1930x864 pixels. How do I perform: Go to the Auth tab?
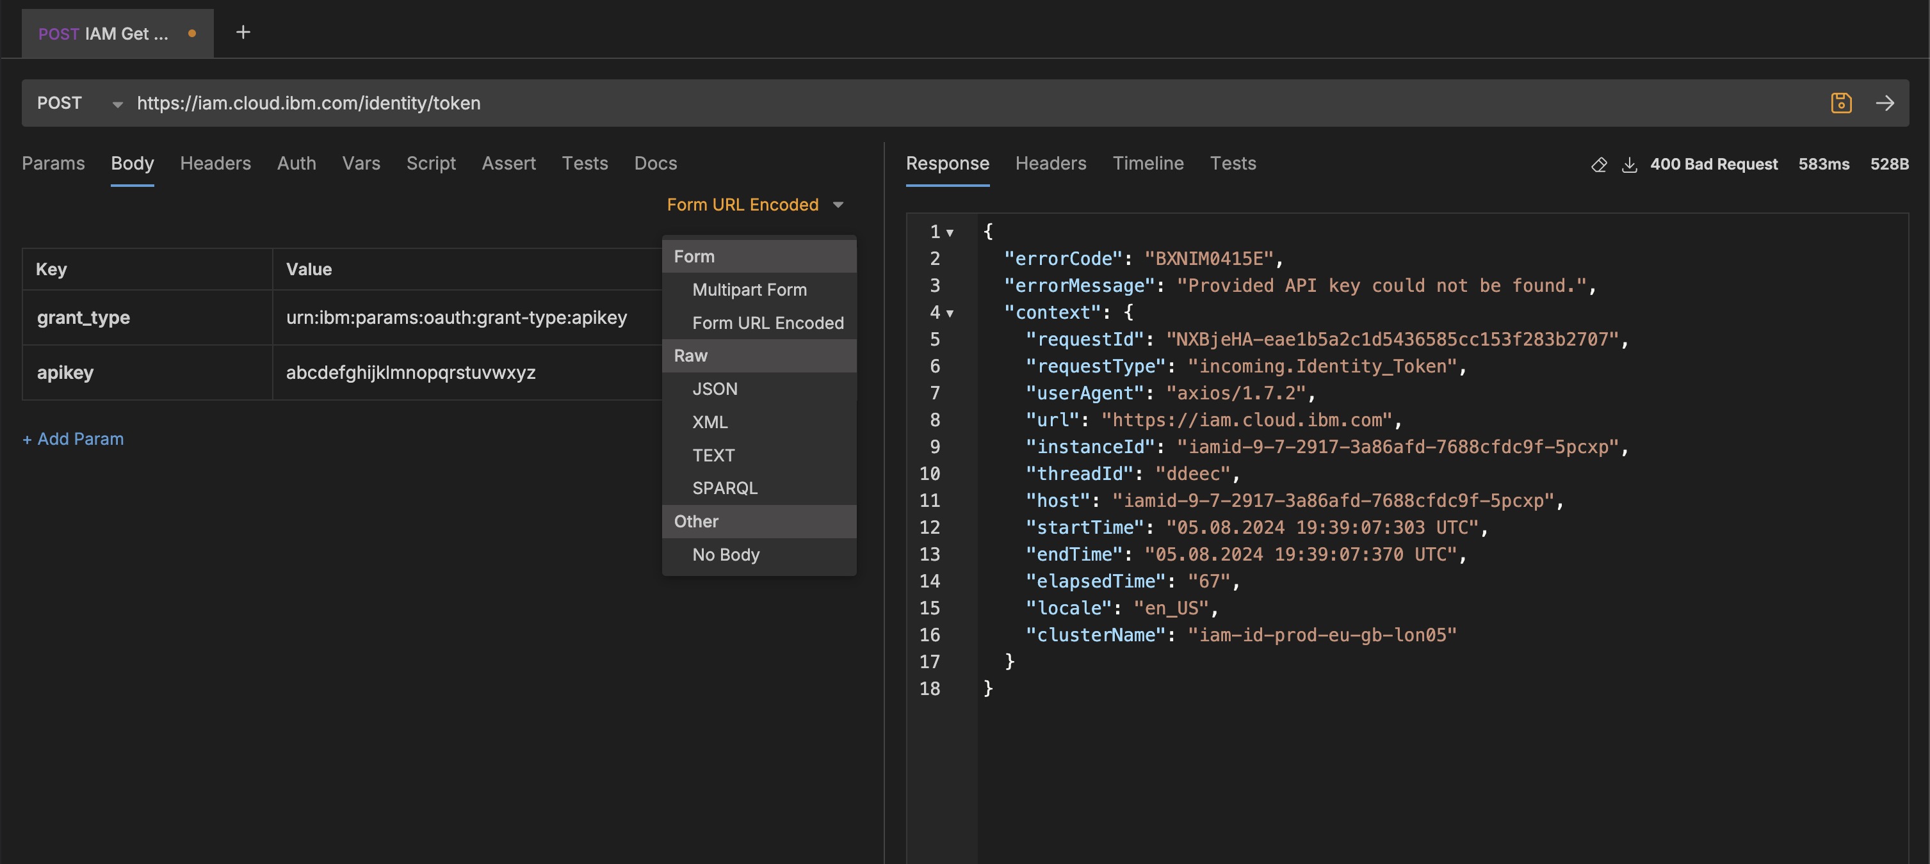[x=296, y=163]
